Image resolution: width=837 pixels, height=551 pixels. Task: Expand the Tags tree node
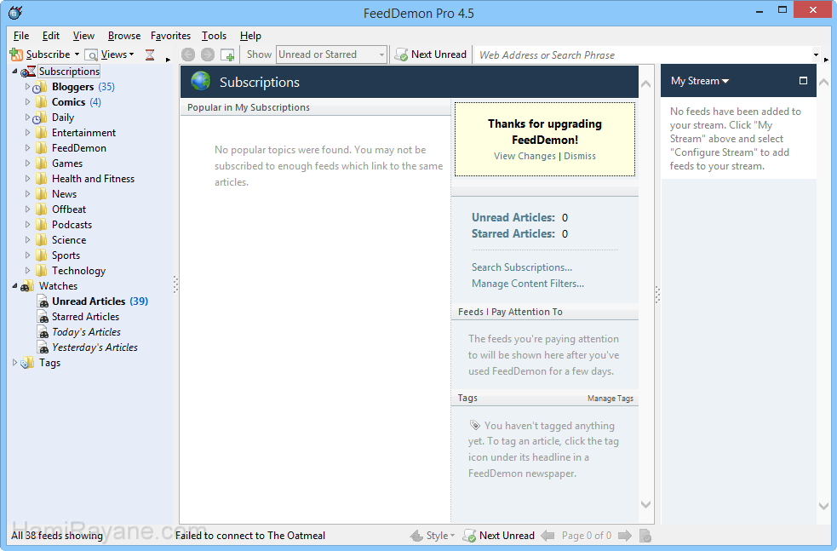(15, 363)
